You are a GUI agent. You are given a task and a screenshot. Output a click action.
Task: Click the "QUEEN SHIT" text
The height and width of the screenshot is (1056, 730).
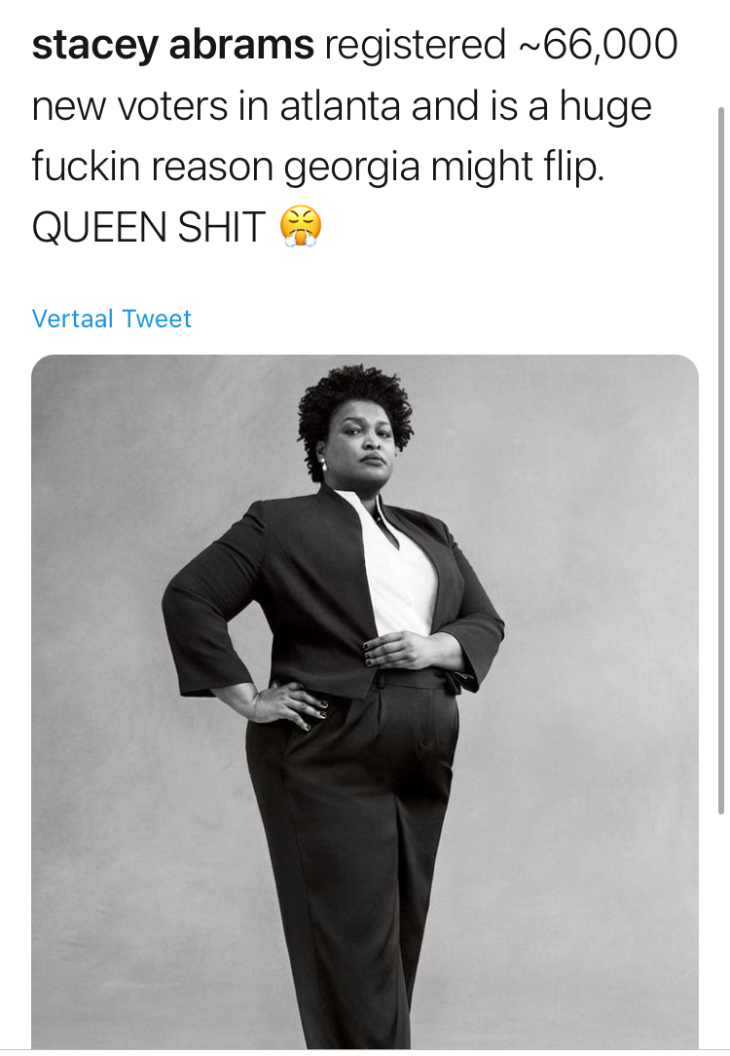click(x=149, y=227)
